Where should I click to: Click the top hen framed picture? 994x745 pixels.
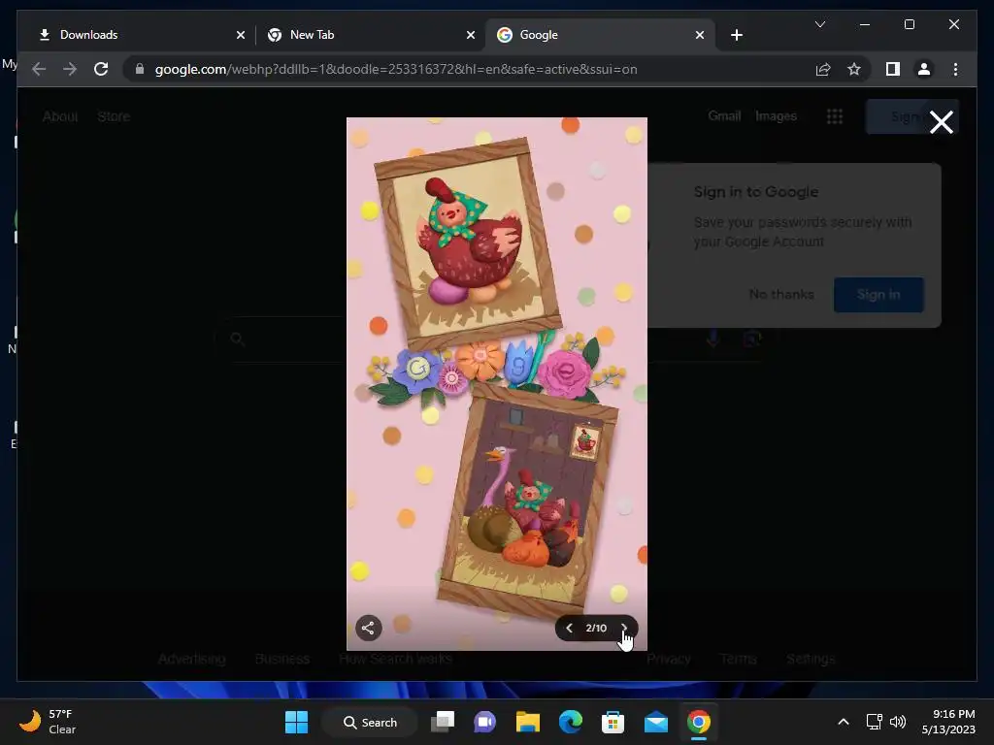click(468, 243)
